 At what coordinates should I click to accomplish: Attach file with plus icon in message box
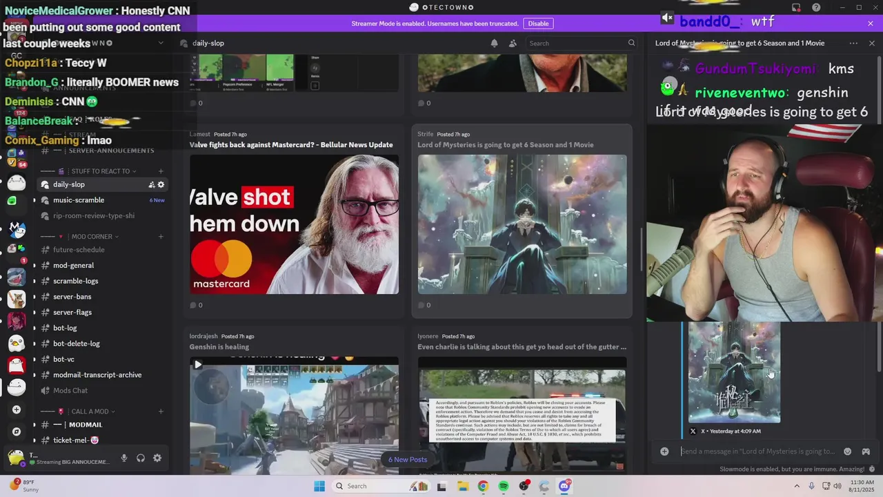[x=664, y=451]
